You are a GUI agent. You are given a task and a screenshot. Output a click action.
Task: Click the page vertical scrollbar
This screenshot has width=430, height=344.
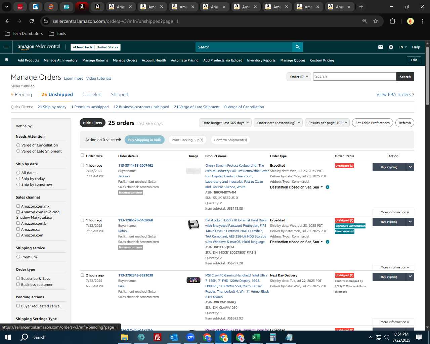click(427, 76)
